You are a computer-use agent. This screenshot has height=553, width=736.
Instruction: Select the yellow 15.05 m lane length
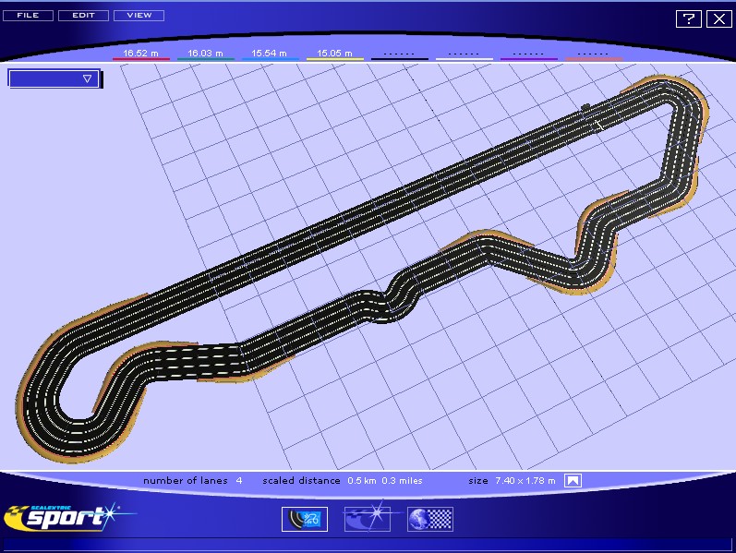click(334, 54)
